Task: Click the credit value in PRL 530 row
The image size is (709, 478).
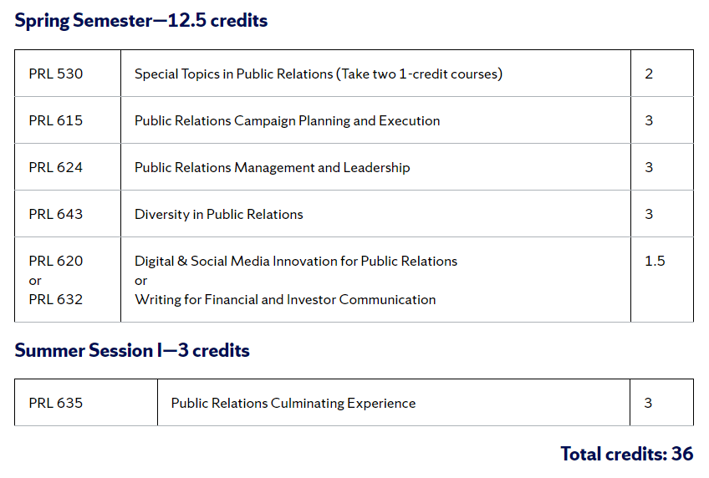Action: (649, 74)
